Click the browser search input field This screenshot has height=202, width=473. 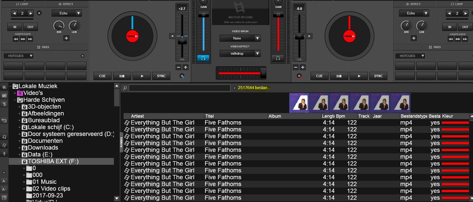click(180, 88)
